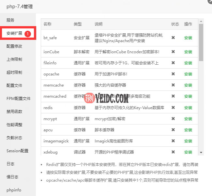Click apcu status X icon

(173, 130)
